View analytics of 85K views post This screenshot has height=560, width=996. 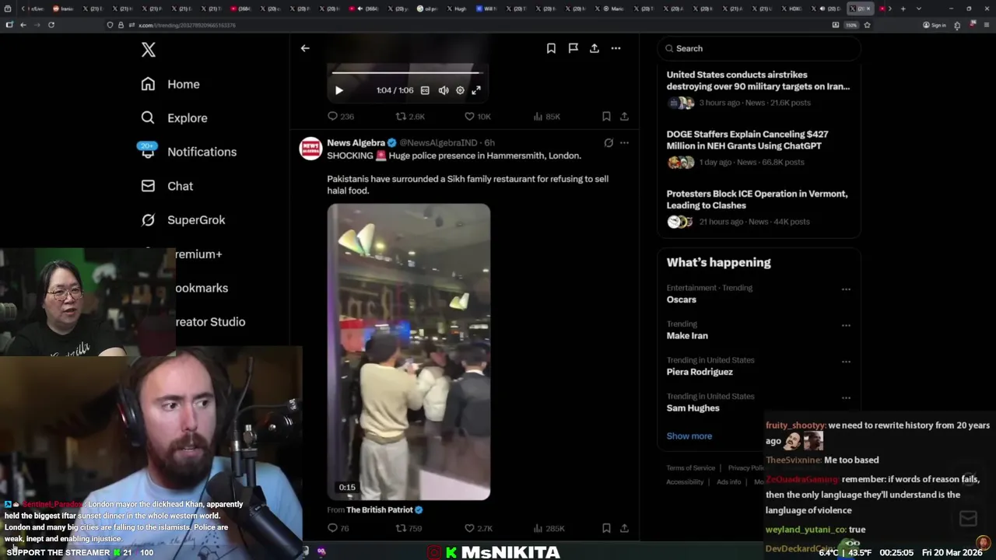(546, 117)
